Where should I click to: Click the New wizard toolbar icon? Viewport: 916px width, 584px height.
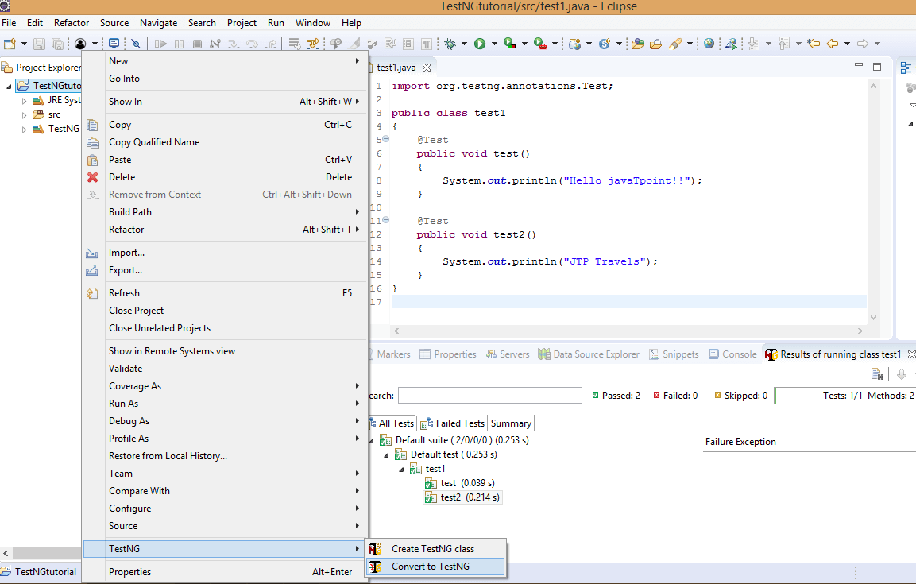coord(10,44)
